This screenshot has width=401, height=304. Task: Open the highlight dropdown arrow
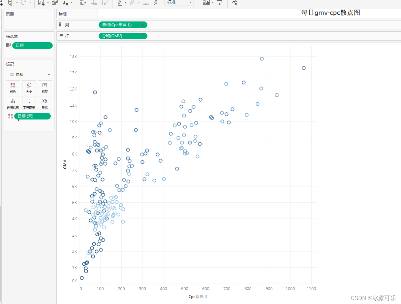pos(126,3)
